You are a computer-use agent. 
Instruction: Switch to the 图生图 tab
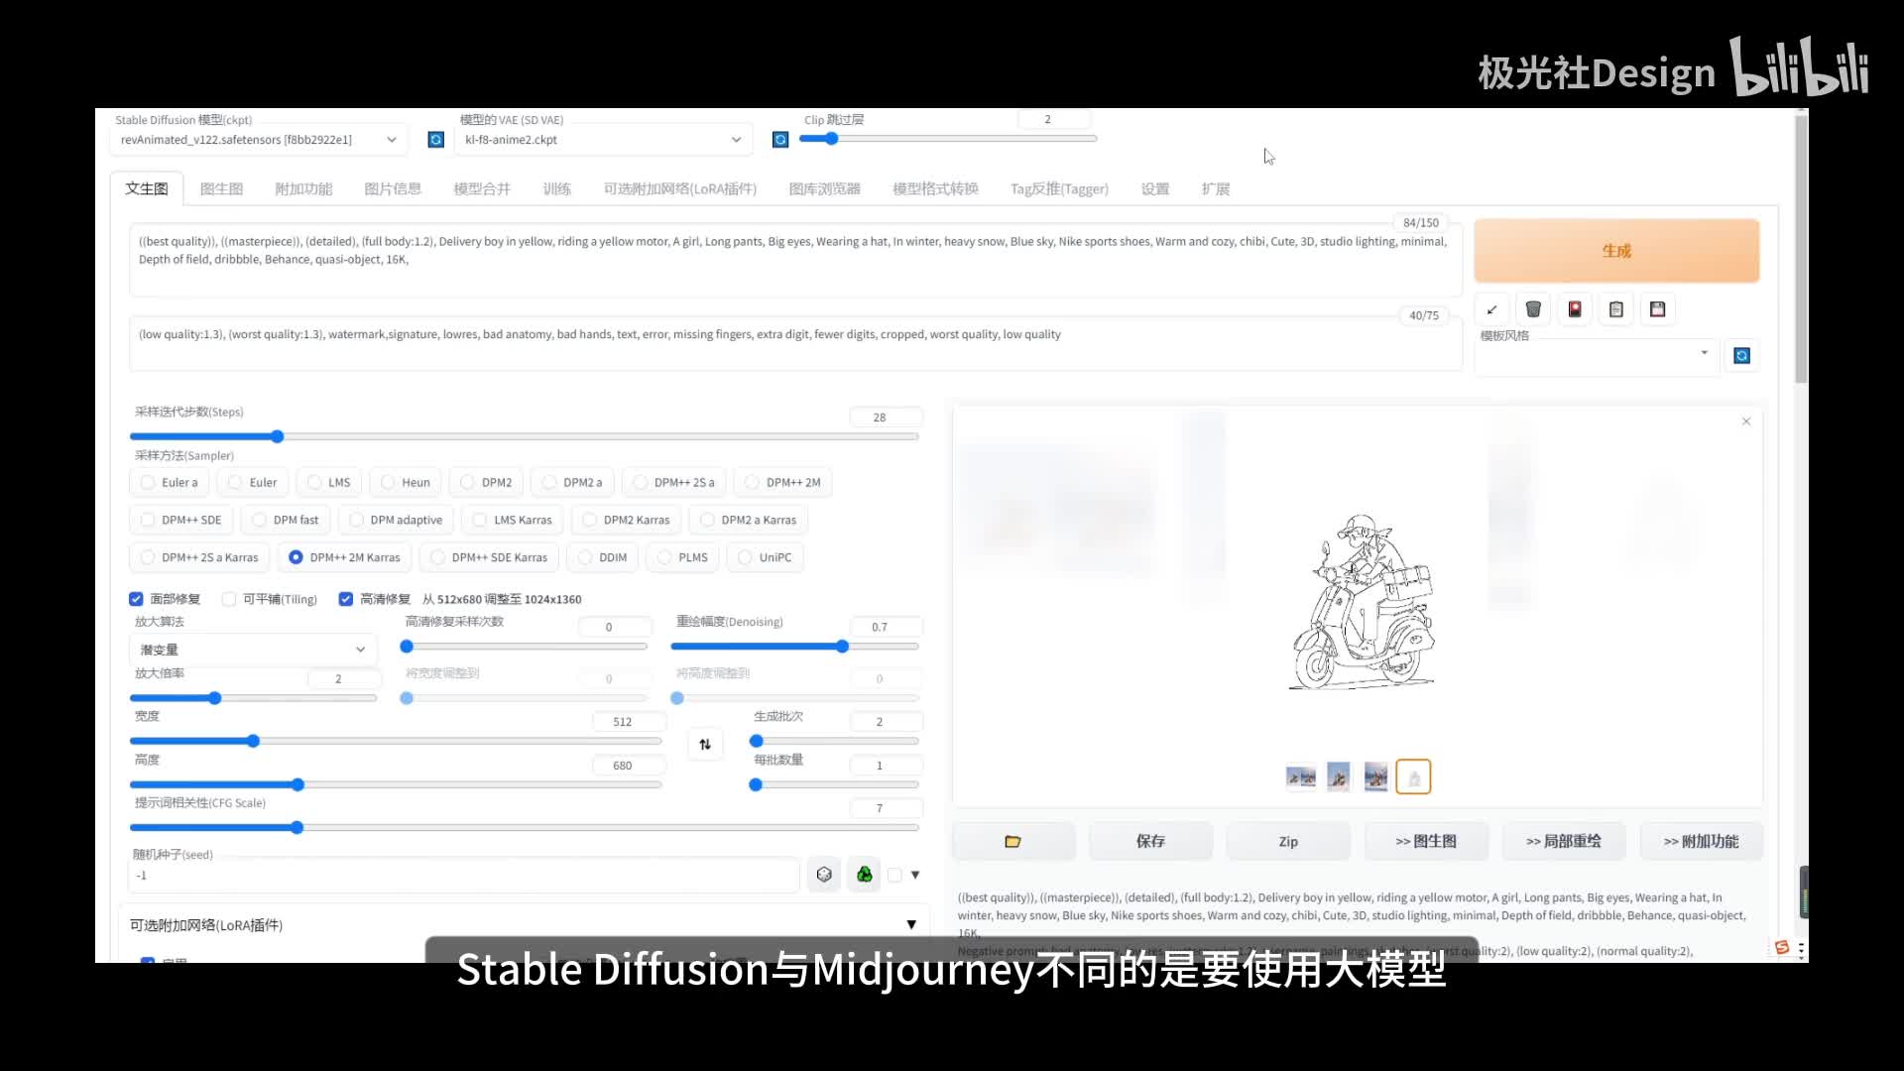(221, 188)
